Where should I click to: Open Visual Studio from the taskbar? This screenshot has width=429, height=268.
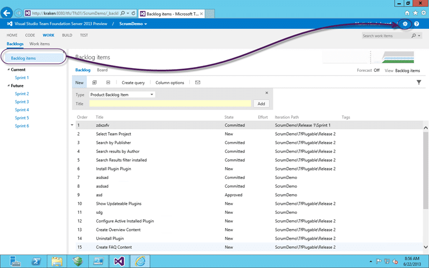[119, 262]
